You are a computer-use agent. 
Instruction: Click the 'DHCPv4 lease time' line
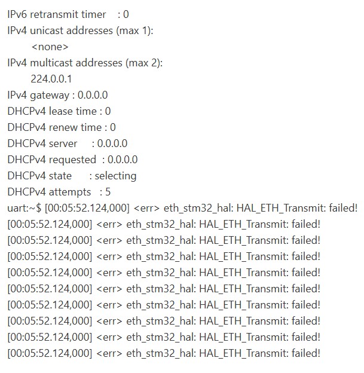click(59, 111)
